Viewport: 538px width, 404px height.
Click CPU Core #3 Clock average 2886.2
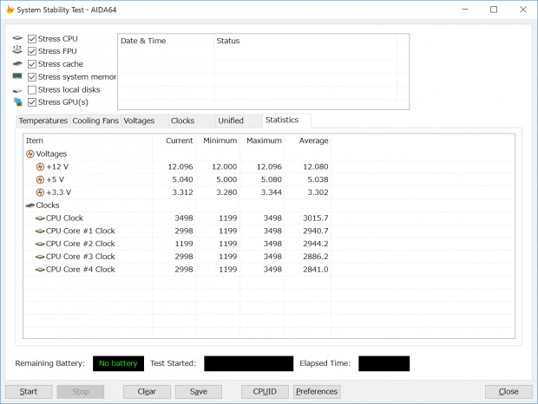coord(316,257)
